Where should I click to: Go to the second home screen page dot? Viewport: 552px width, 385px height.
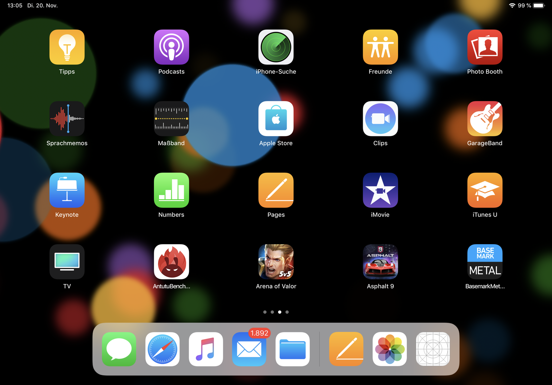tap(272, 312)
